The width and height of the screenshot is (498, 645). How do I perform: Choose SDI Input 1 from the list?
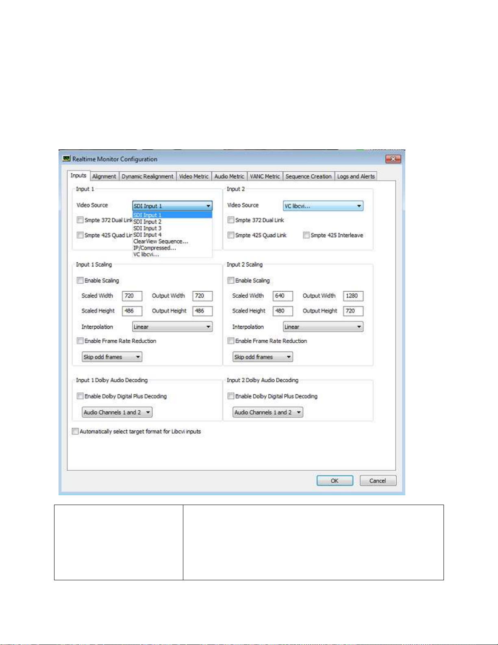pos(172,215)
